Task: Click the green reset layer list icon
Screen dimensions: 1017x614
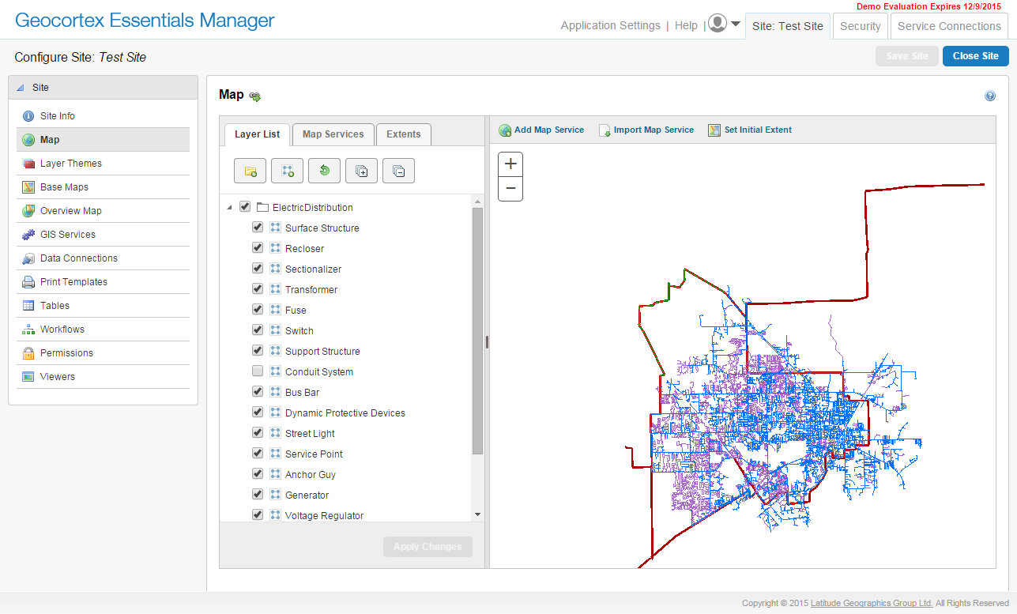Action: 325,171
